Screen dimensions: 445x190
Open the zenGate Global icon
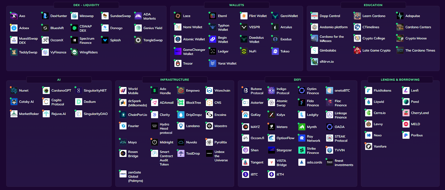point(123,174)
